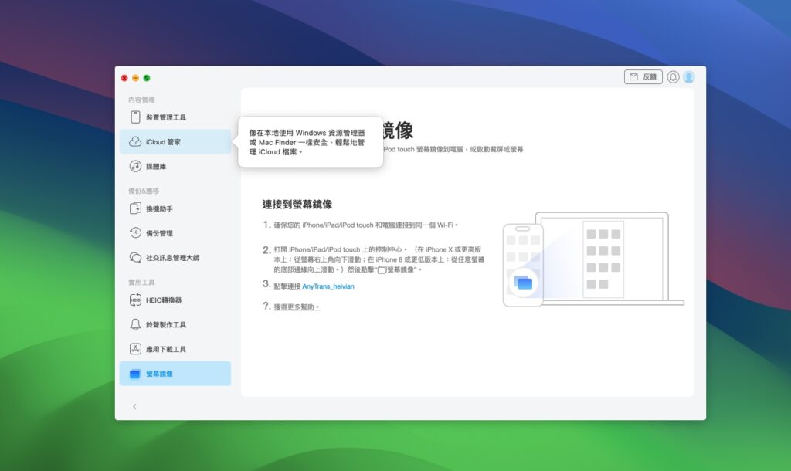Select the 裝置管理工具 phone icon
Screen dimensions: 791x471
click(136, 117)
